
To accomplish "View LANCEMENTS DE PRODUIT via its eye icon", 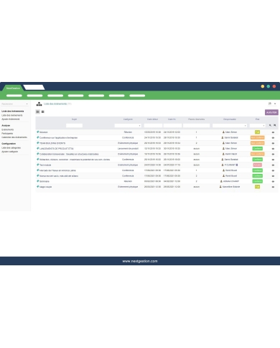I will tap(273, 149).
